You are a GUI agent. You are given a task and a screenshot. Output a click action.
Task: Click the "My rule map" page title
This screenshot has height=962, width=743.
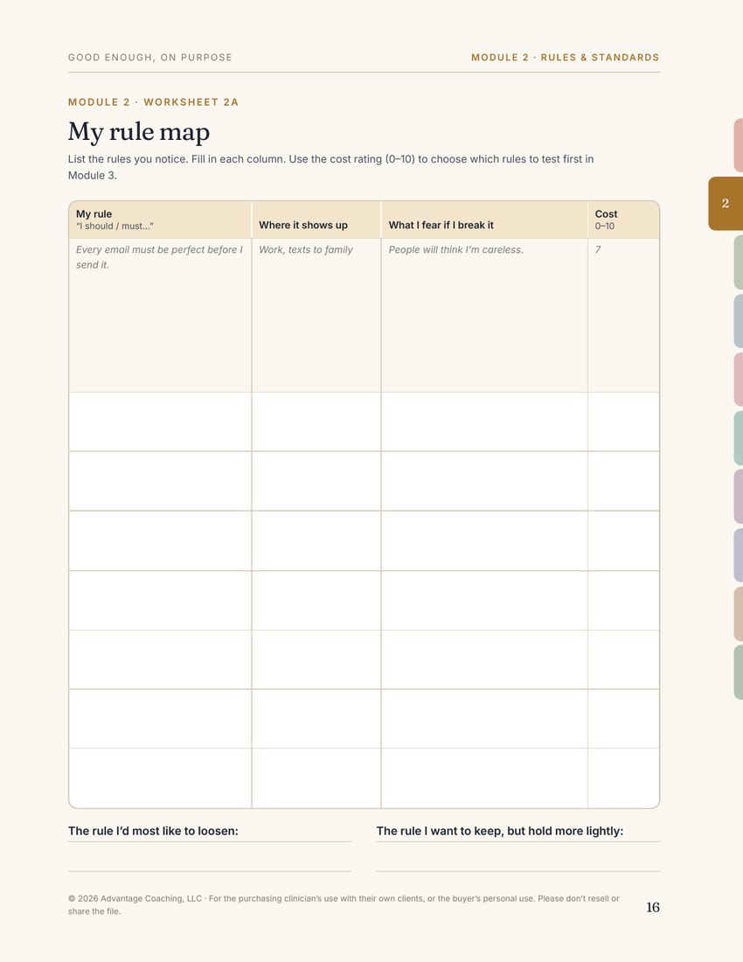139,131
